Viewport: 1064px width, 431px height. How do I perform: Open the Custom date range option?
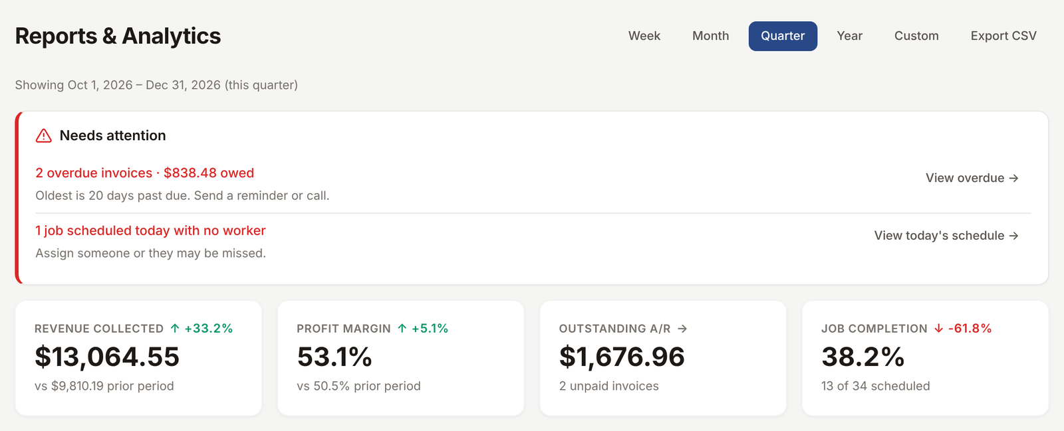coord(916,36)
